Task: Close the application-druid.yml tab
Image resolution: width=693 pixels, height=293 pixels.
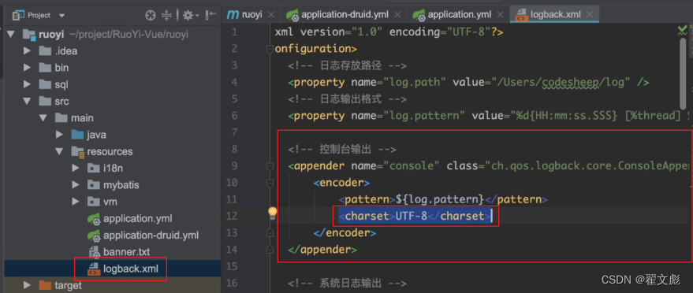Action: pos(398,15)
